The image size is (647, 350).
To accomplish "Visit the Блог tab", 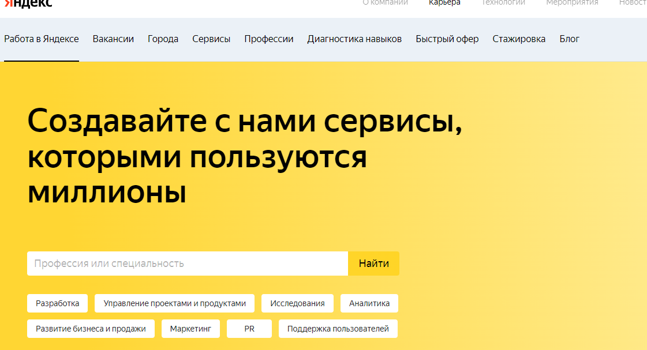I will click(x=569, y=39).
